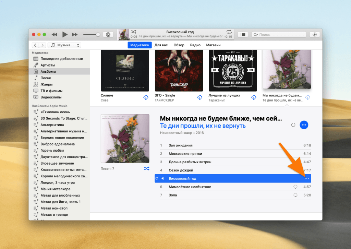Open «Тяжелая» осень playlist
351x249 pixels.
[59, 112]
